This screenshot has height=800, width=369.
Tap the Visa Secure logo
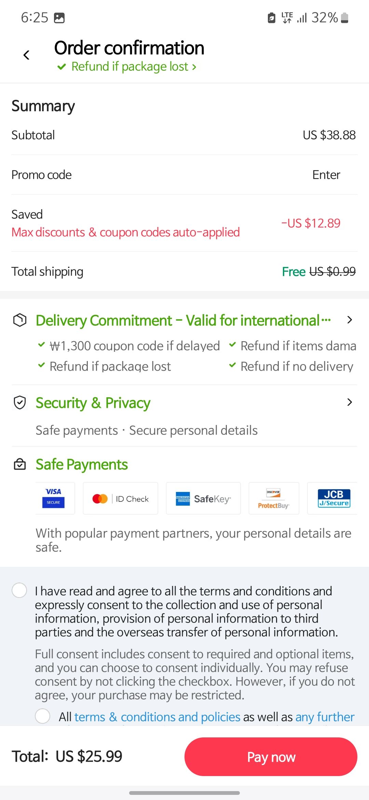pyautogui.click(x=54, y=498)
